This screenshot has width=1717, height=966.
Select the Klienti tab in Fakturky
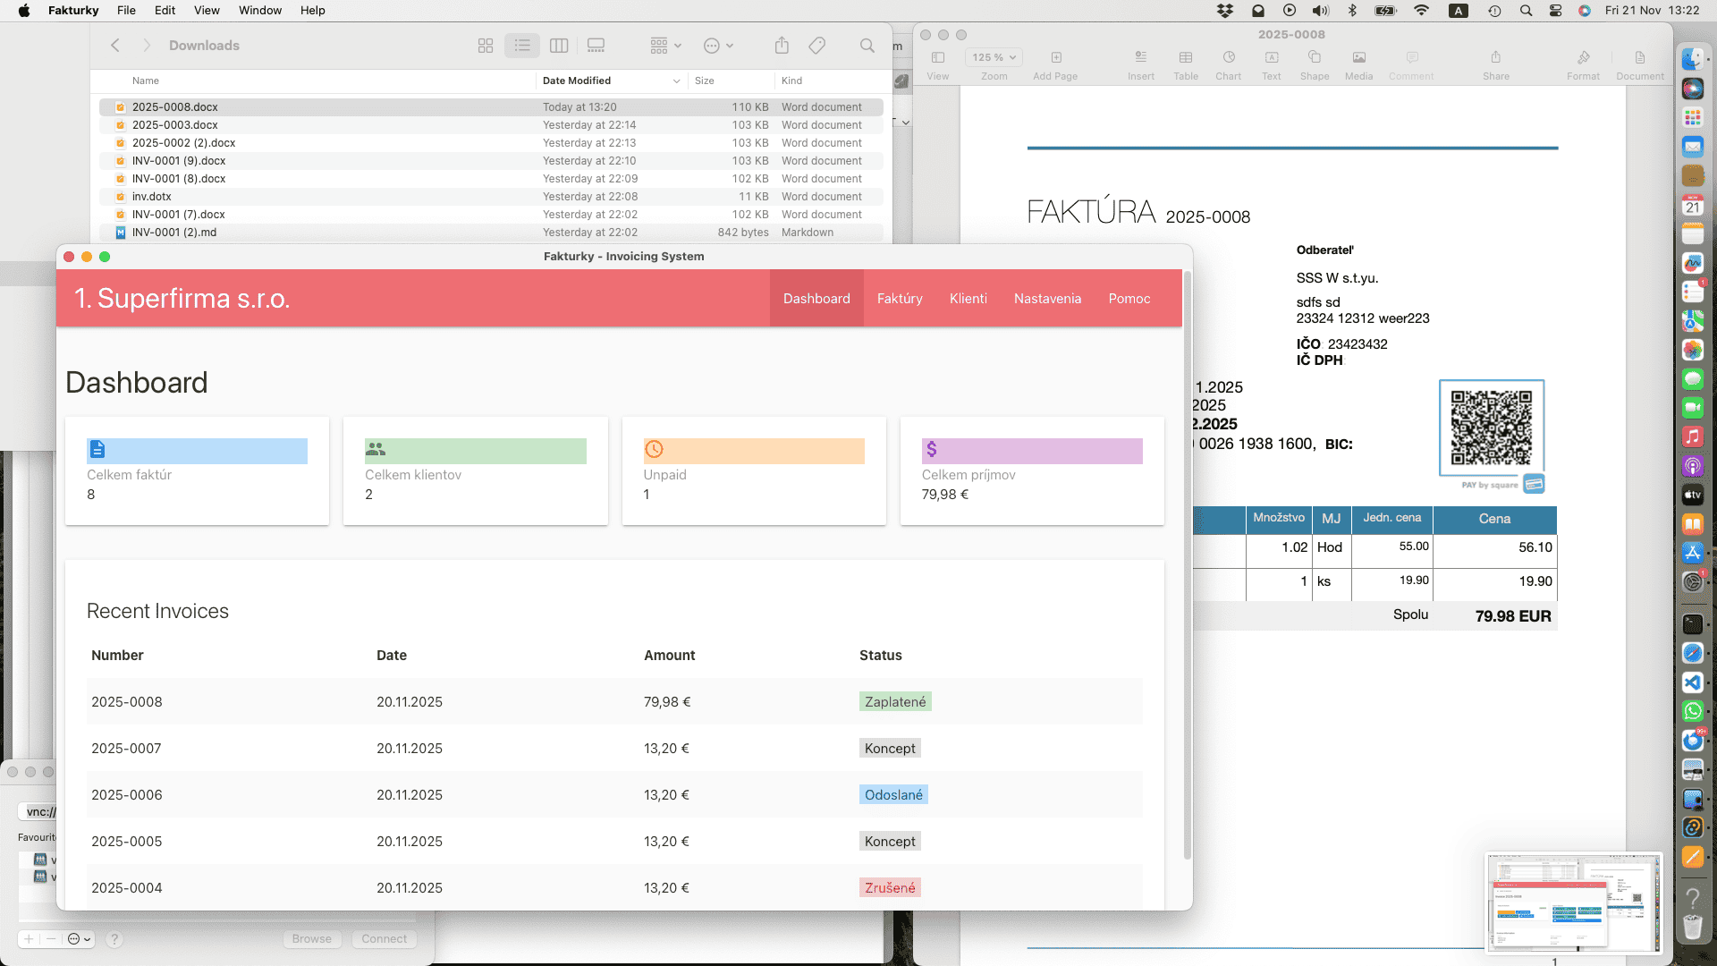point(968,299)
